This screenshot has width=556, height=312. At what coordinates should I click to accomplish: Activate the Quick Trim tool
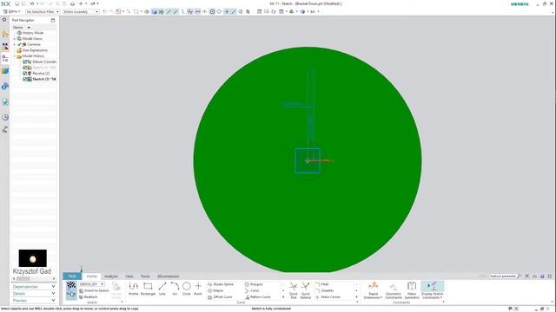click(294, 290)
